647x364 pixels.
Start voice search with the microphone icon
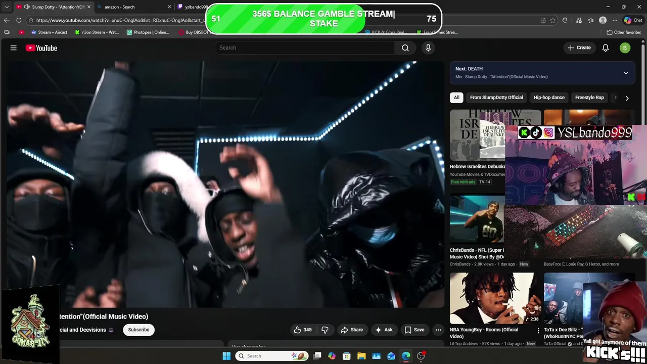pos(428,48)
